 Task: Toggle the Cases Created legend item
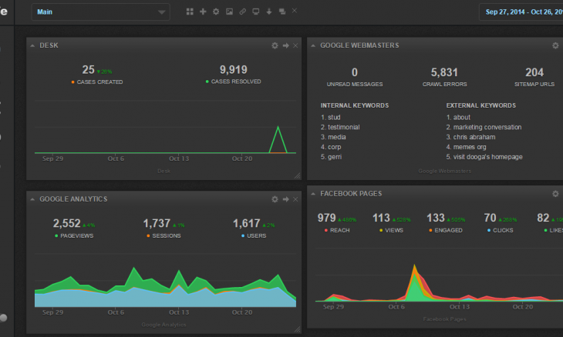pyautogui.click(x=97, y=82)
